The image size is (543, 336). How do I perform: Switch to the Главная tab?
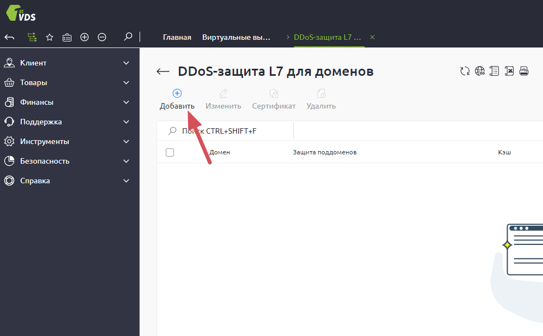click(x=177, y=38)
